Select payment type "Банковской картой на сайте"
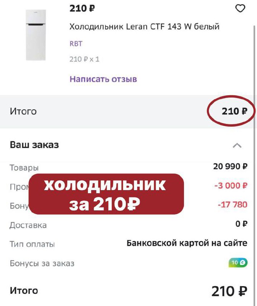 click(x=187, y=243)
